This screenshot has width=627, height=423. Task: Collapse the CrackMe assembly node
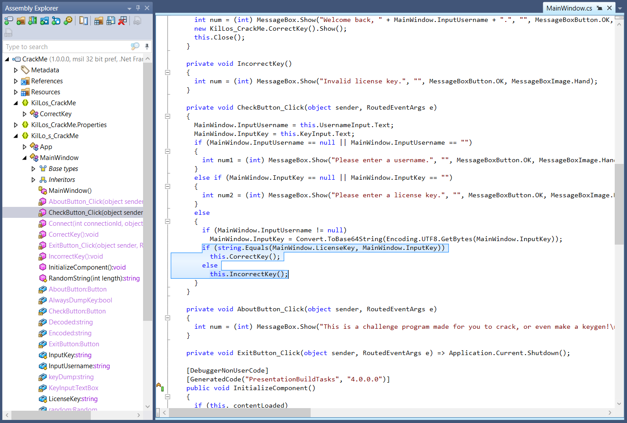7,59
